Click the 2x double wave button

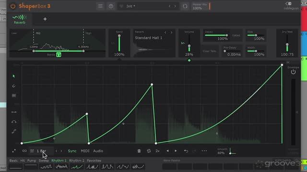[x=157, y=151]
